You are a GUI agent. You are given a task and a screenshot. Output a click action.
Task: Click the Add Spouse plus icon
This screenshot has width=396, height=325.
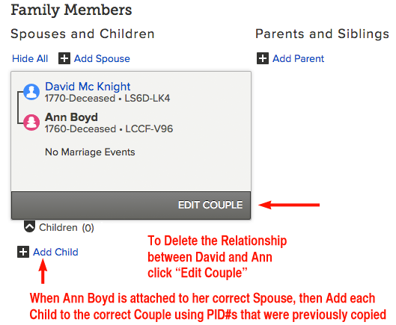coord(64,58)
